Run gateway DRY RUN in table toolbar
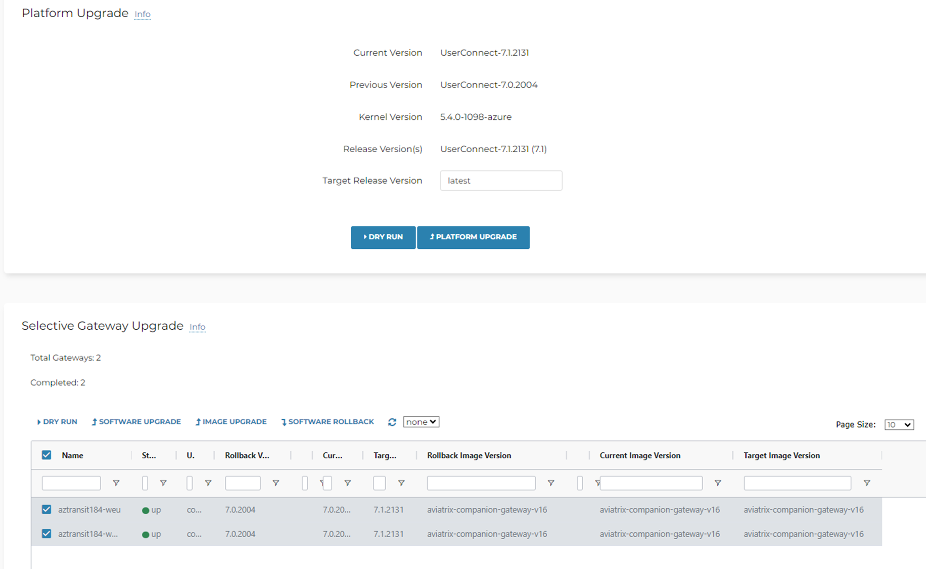Screen dimensions: 926x569 pos(57,422)
